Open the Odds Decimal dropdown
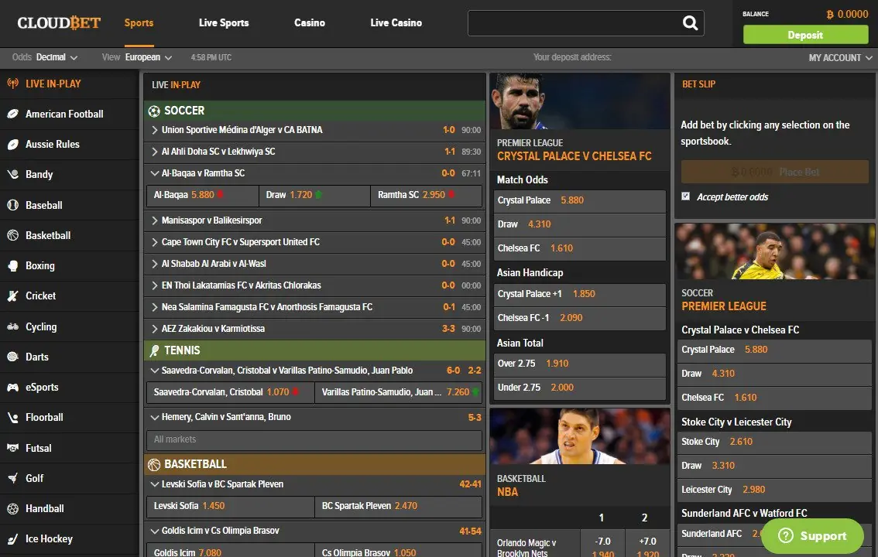The width and height of the screenshot is (878, 557). point(45,57)
